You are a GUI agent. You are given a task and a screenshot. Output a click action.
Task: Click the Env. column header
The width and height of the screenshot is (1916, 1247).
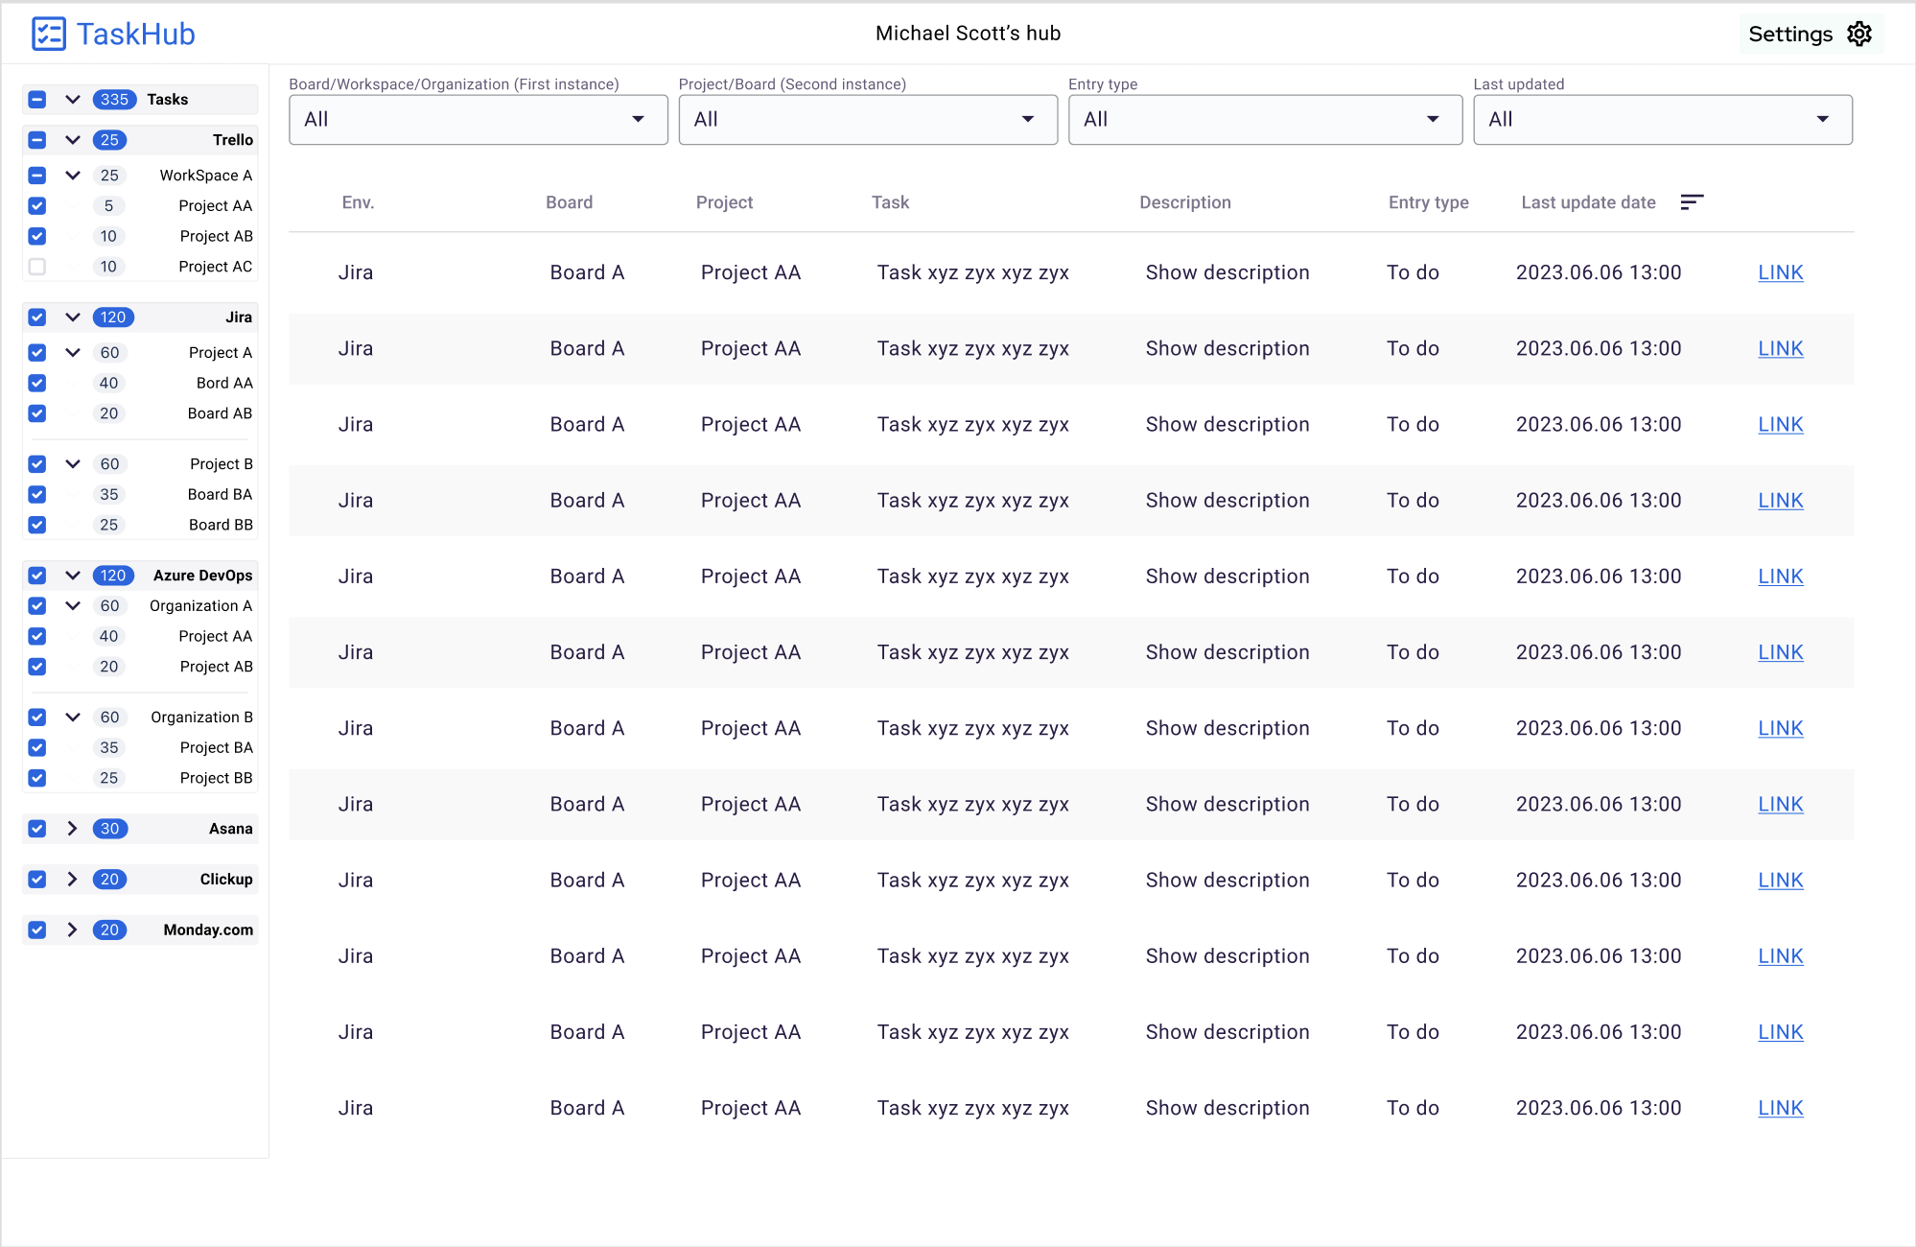click(x=358, y=202)
